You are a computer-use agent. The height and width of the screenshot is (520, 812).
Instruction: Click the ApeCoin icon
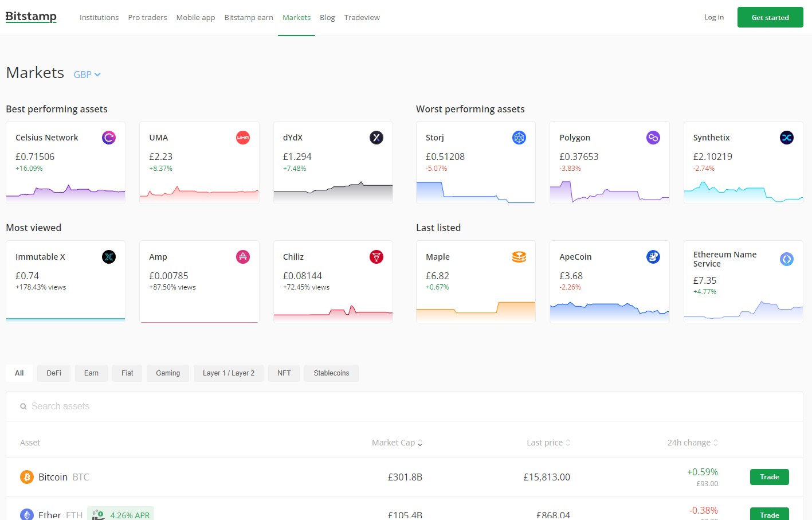point(653,257)
